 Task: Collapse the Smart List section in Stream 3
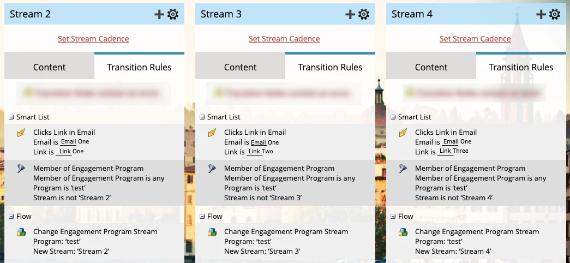pos(202,117)
